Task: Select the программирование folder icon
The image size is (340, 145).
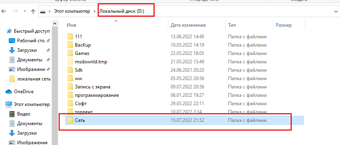Action: click(70, 95)
